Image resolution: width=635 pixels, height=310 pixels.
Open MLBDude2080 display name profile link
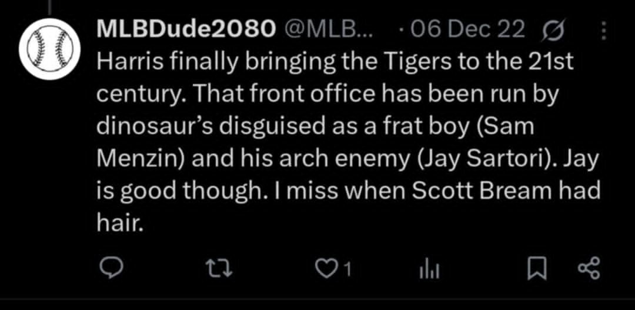pos(184,29)
